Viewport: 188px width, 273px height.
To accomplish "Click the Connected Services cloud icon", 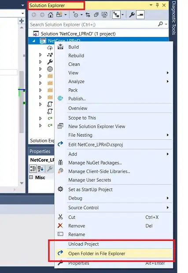I will coord(50,47).
